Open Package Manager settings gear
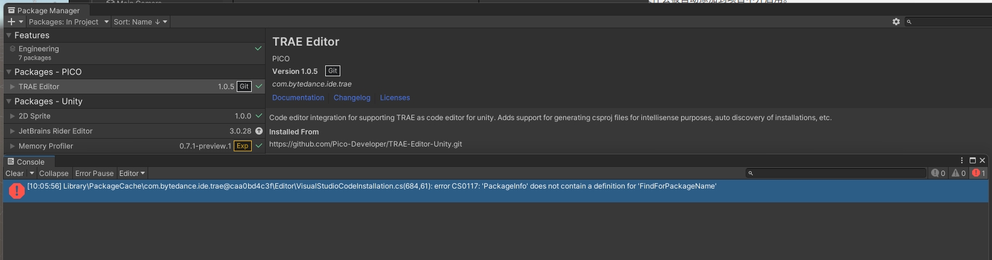Screen dimensions: 992x260 coord(896,22)
